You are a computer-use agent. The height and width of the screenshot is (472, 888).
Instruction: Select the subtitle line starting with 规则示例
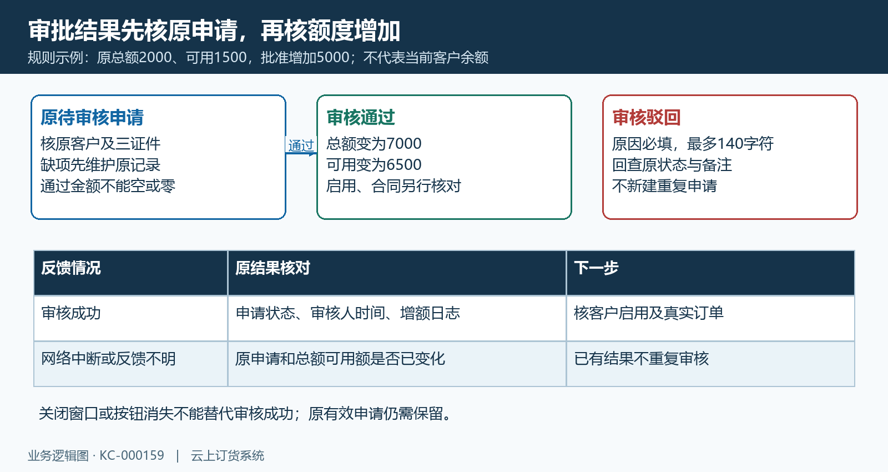click(x=258, y=58)
